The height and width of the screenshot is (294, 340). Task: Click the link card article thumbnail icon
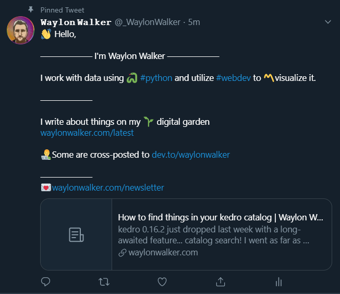click(76, 234)
